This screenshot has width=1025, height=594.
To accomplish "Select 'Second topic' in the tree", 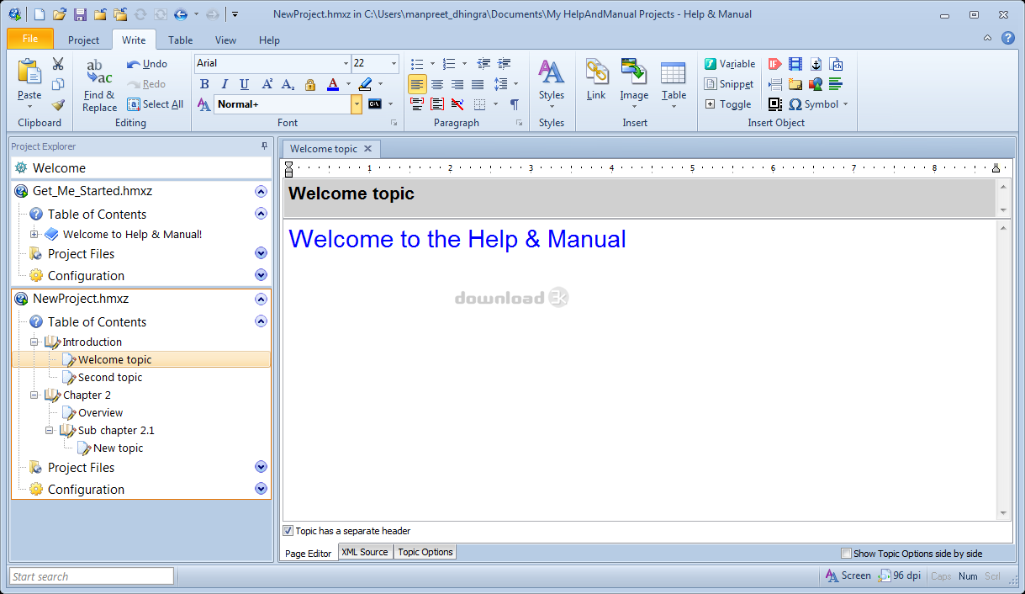I will coord(110,378).
